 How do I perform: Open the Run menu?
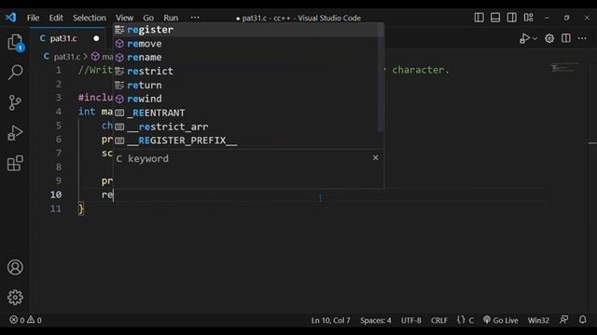171,18
